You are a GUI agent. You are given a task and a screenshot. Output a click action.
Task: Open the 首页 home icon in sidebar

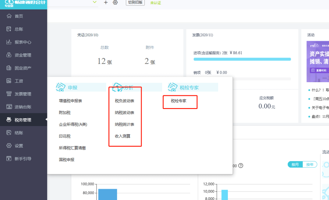pos(9,16)
